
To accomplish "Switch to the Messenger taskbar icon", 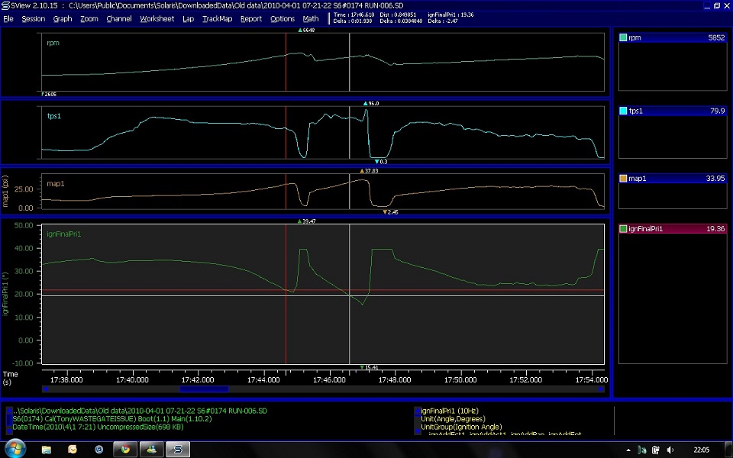I will [152, 450].
